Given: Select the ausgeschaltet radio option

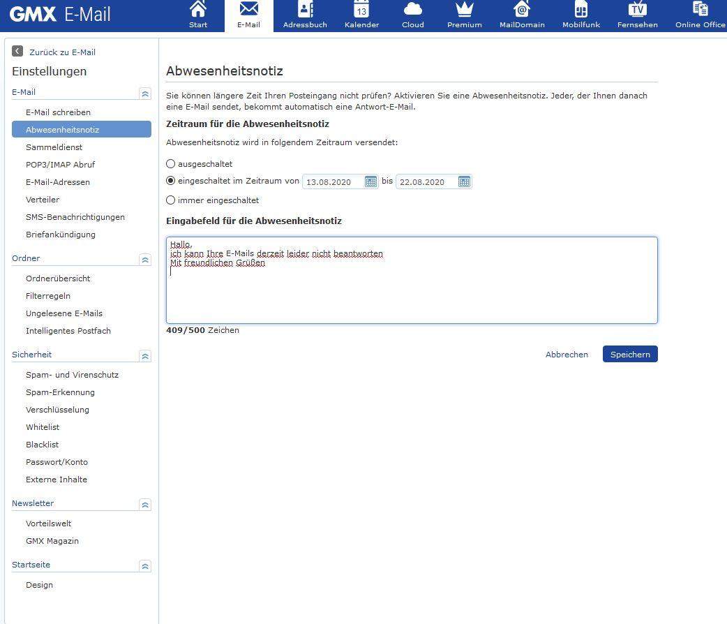Looking at the screenshot, I should tap(170, 163).
